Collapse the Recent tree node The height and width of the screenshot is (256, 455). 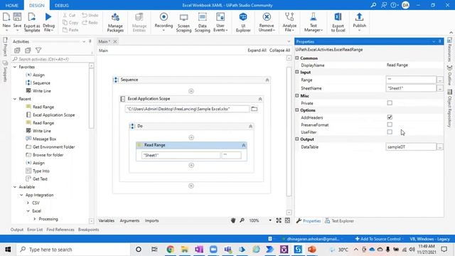[15, 99]
